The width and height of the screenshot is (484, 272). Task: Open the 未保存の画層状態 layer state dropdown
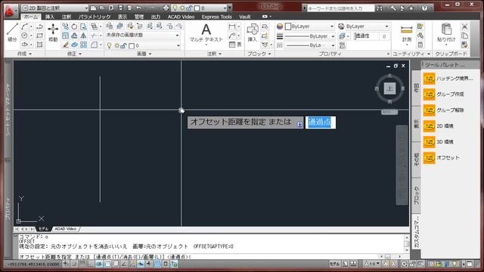[x=143, y=36]
